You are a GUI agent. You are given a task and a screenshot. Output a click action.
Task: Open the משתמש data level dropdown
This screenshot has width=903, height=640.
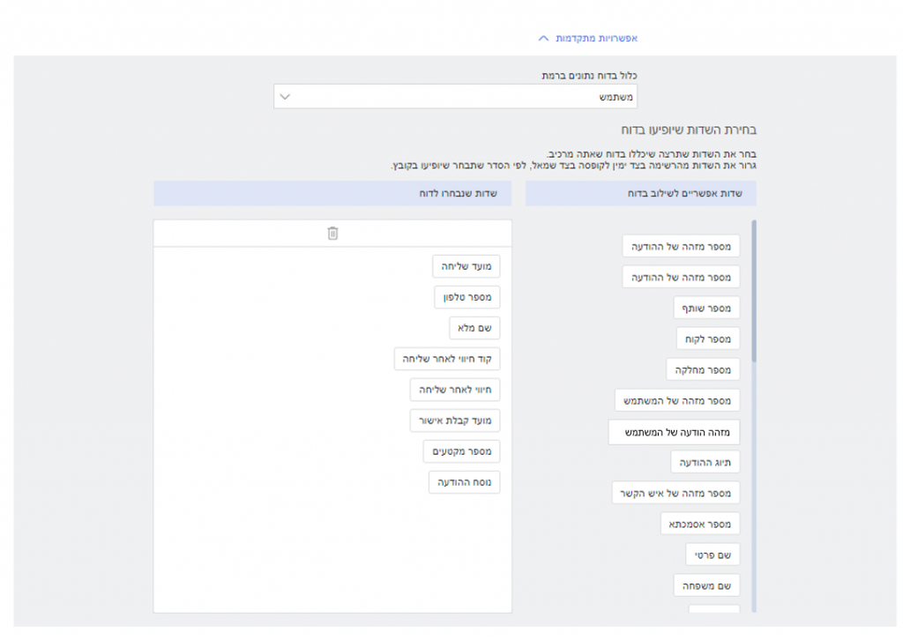pyautogui.click(x=455, y=96)
